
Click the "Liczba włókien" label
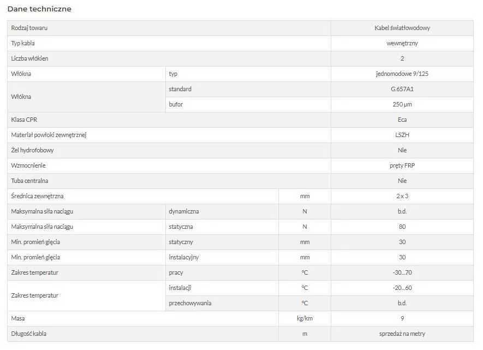click(x=29, y=58)
